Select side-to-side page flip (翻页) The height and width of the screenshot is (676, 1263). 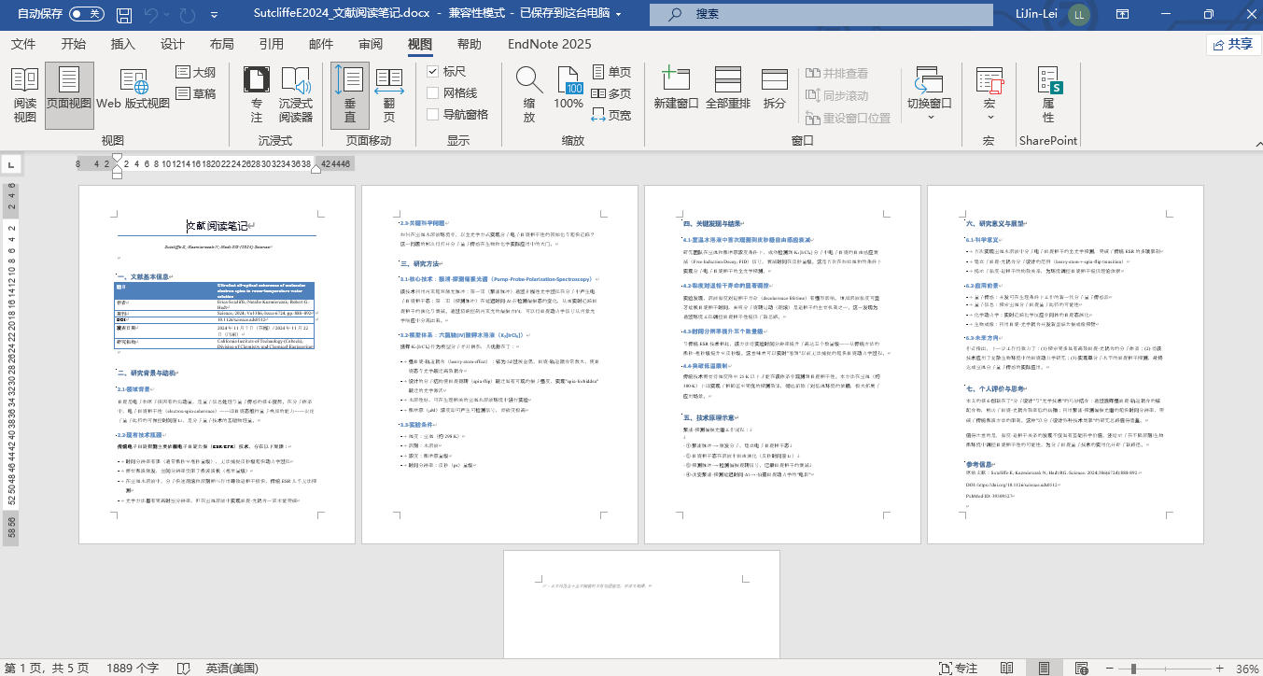coord(389,95)
